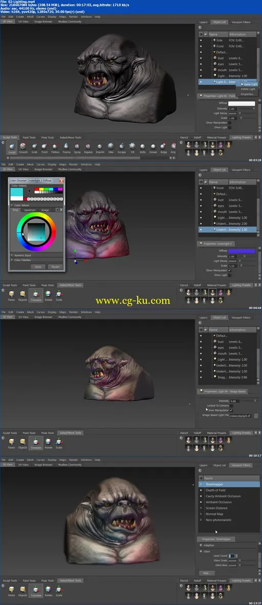The image size is (262, 605).
Task: Toggle Ambient Occlusion filter visibility dot
Action: click(201, 502)
